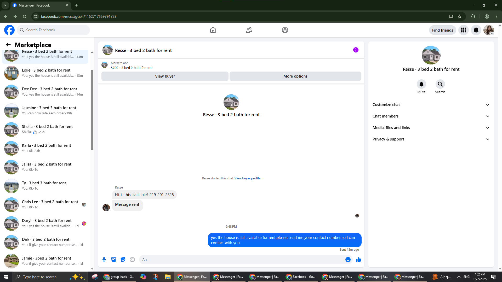This screenshot has height=282, width=502.
Task: Open the emoji picker in message box
Action: [x=348, y=260]
